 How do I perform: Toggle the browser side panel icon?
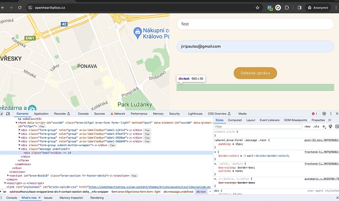(x=299, y=7)
